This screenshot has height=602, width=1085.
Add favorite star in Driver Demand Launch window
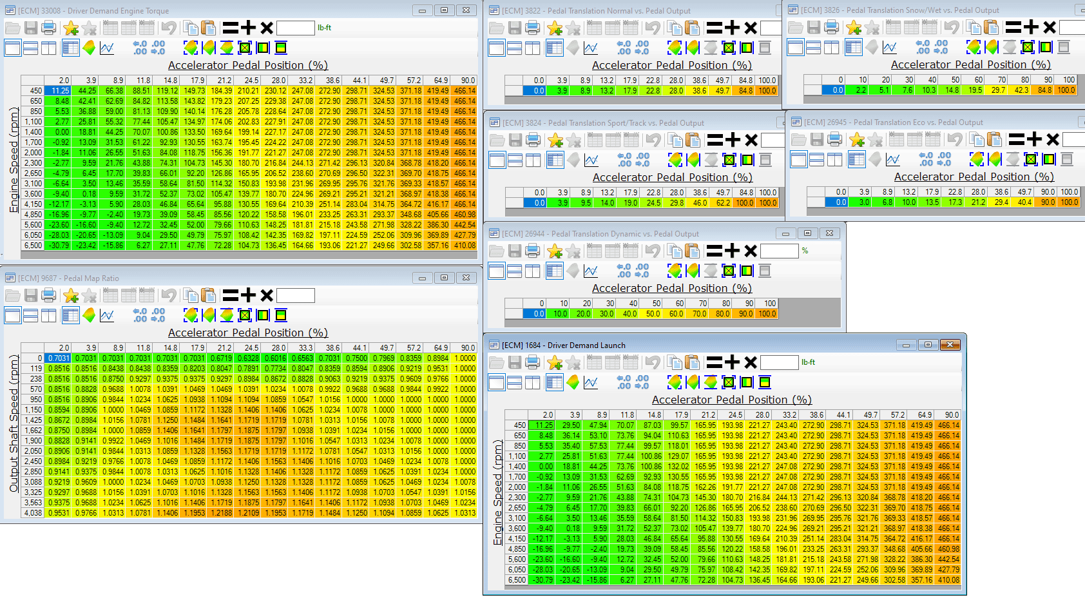[x=555, y=362]
